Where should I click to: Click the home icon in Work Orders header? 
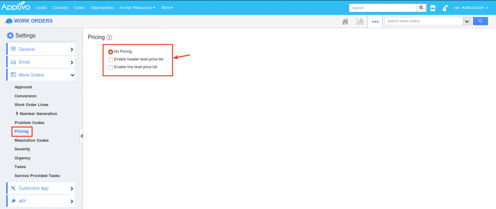pyautogui.click(x=345, y=22)
